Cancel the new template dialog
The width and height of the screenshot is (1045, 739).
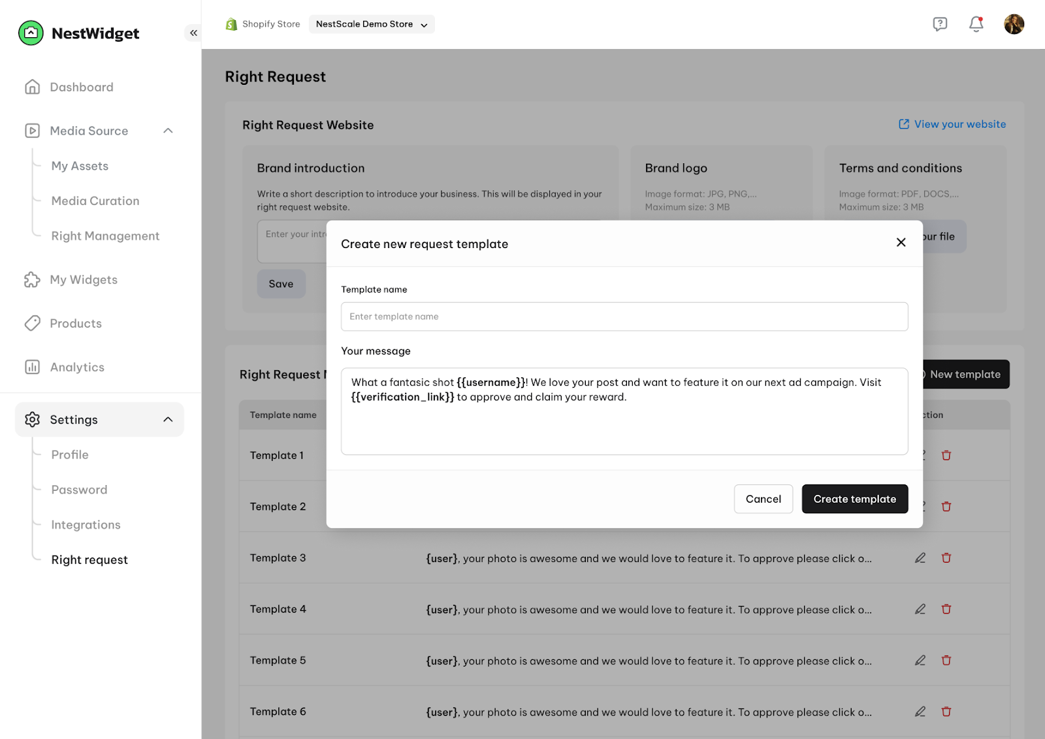pos(764,499)
